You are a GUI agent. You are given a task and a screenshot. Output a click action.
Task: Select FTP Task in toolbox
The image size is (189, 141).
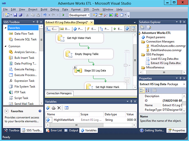pos(17,92)
